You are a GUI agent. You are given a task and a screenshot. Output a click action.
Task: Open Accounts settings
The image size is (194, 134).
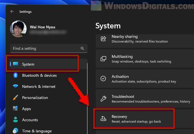coord(48,120)
